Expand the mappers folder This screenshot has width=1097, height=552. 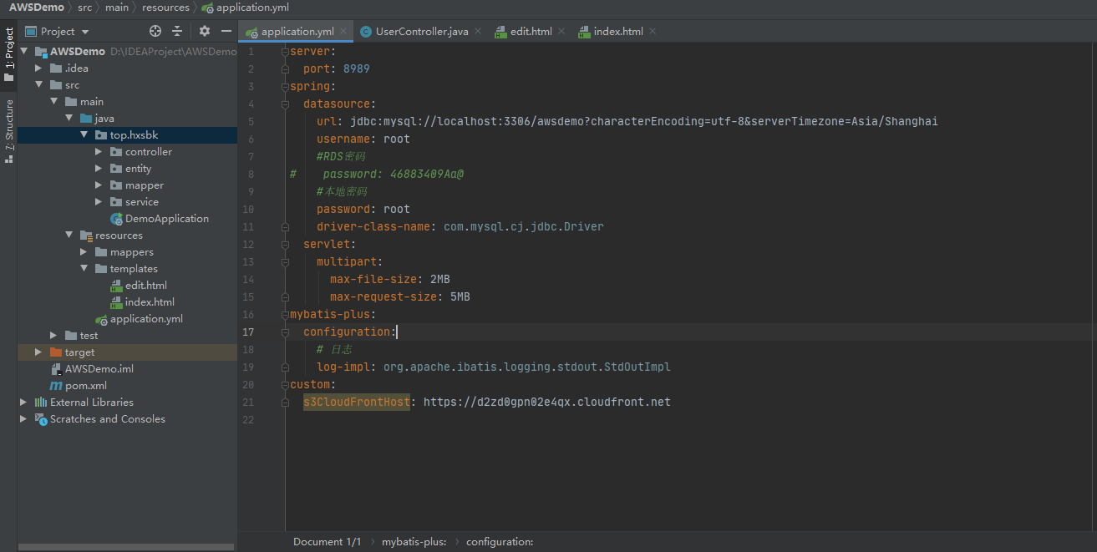point(84,252)
